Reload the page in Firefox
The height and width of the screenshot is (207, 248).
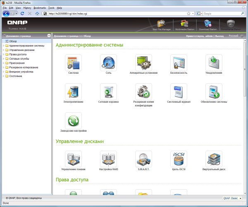(22, 14)
